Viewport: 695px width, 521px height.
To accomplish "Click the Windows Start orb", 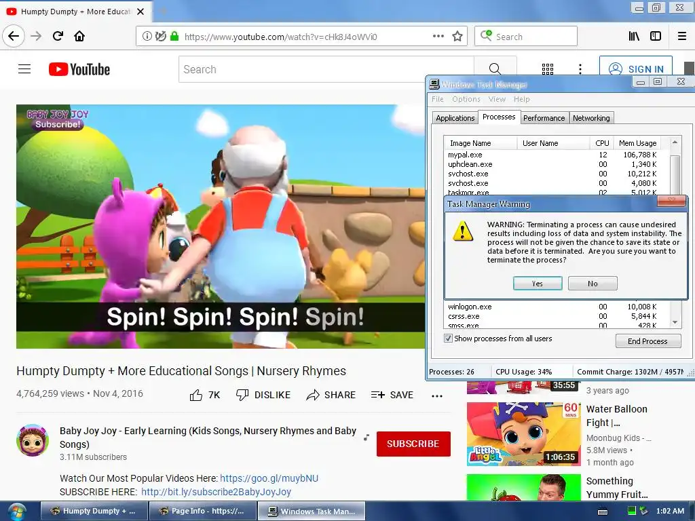I will click(x=17, y=512).
